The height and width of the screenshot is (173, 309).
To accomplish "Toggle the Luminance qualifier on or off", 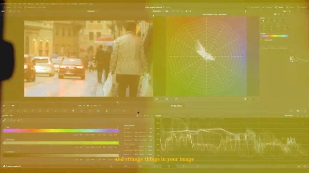I will pos(4,152).
